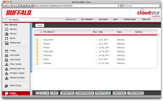
Task: Click the blue sidebar scrollbar
Action: coord(31,47)
